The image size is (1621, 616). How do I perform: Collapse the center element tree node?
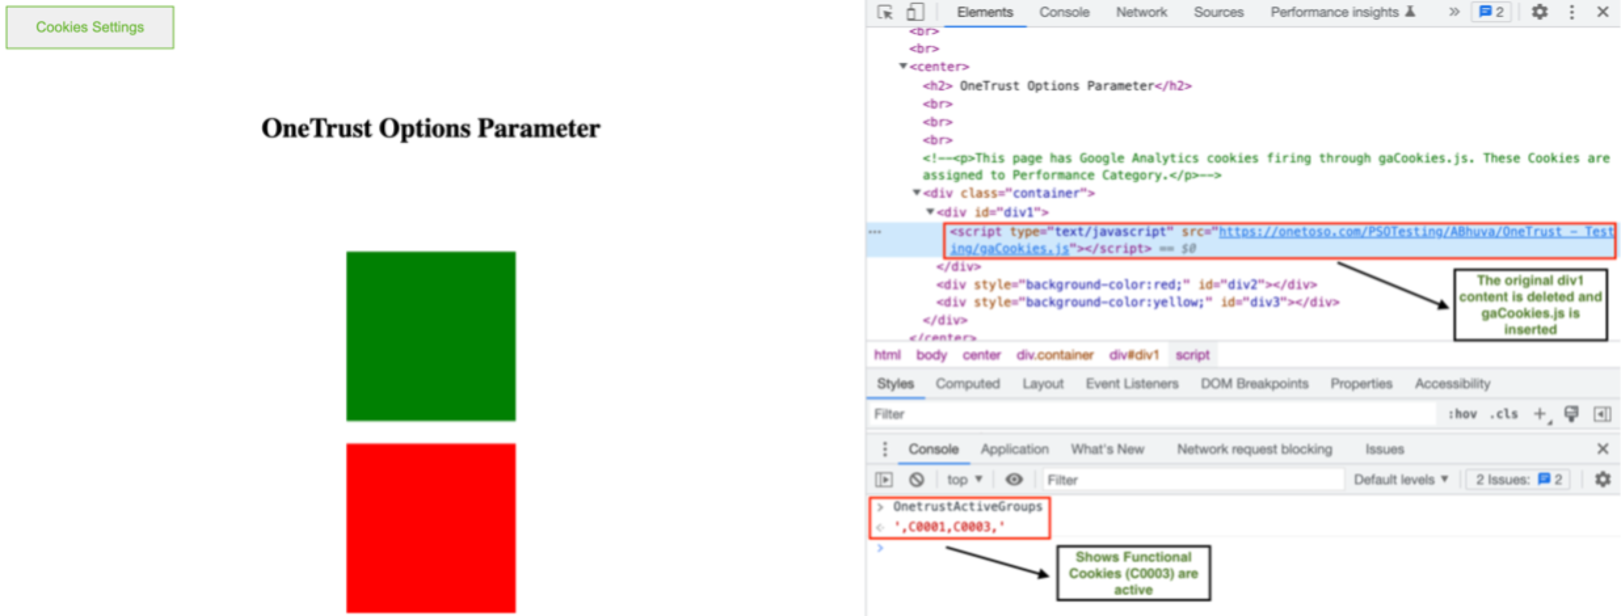tap(903, 66)
